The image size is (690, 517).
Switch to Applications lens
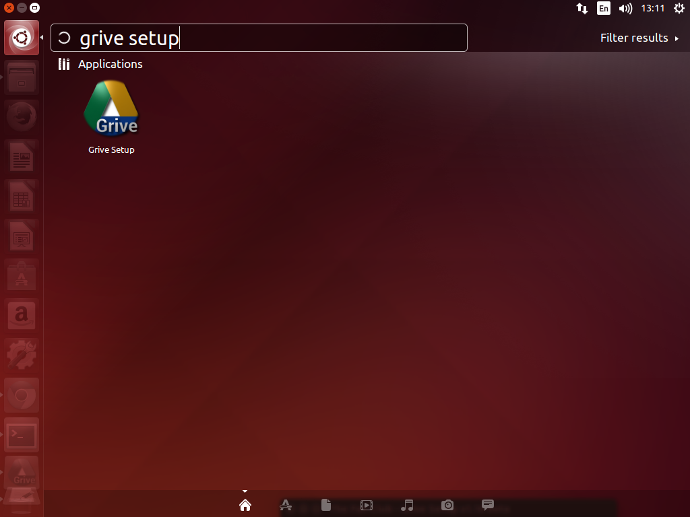click(x=286, y=505)
